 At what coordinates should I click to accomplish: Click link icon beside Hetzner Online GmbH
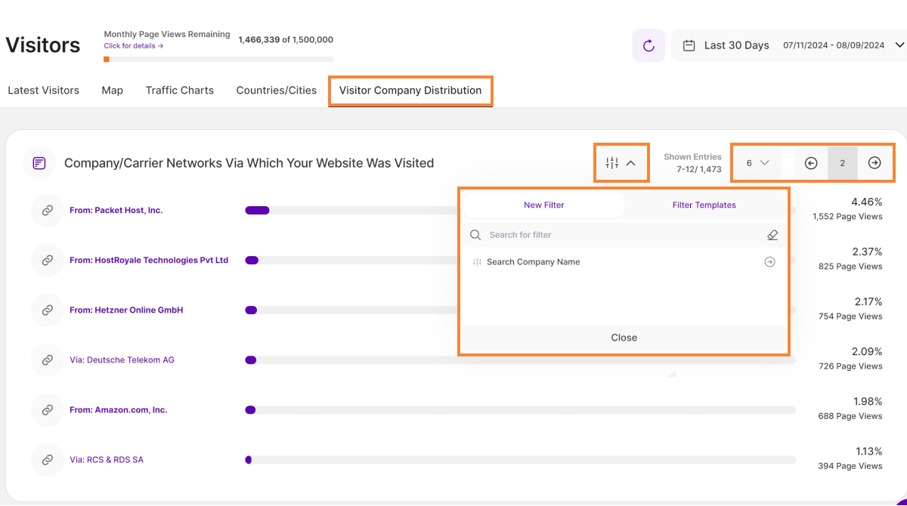[x=47, y=310]
